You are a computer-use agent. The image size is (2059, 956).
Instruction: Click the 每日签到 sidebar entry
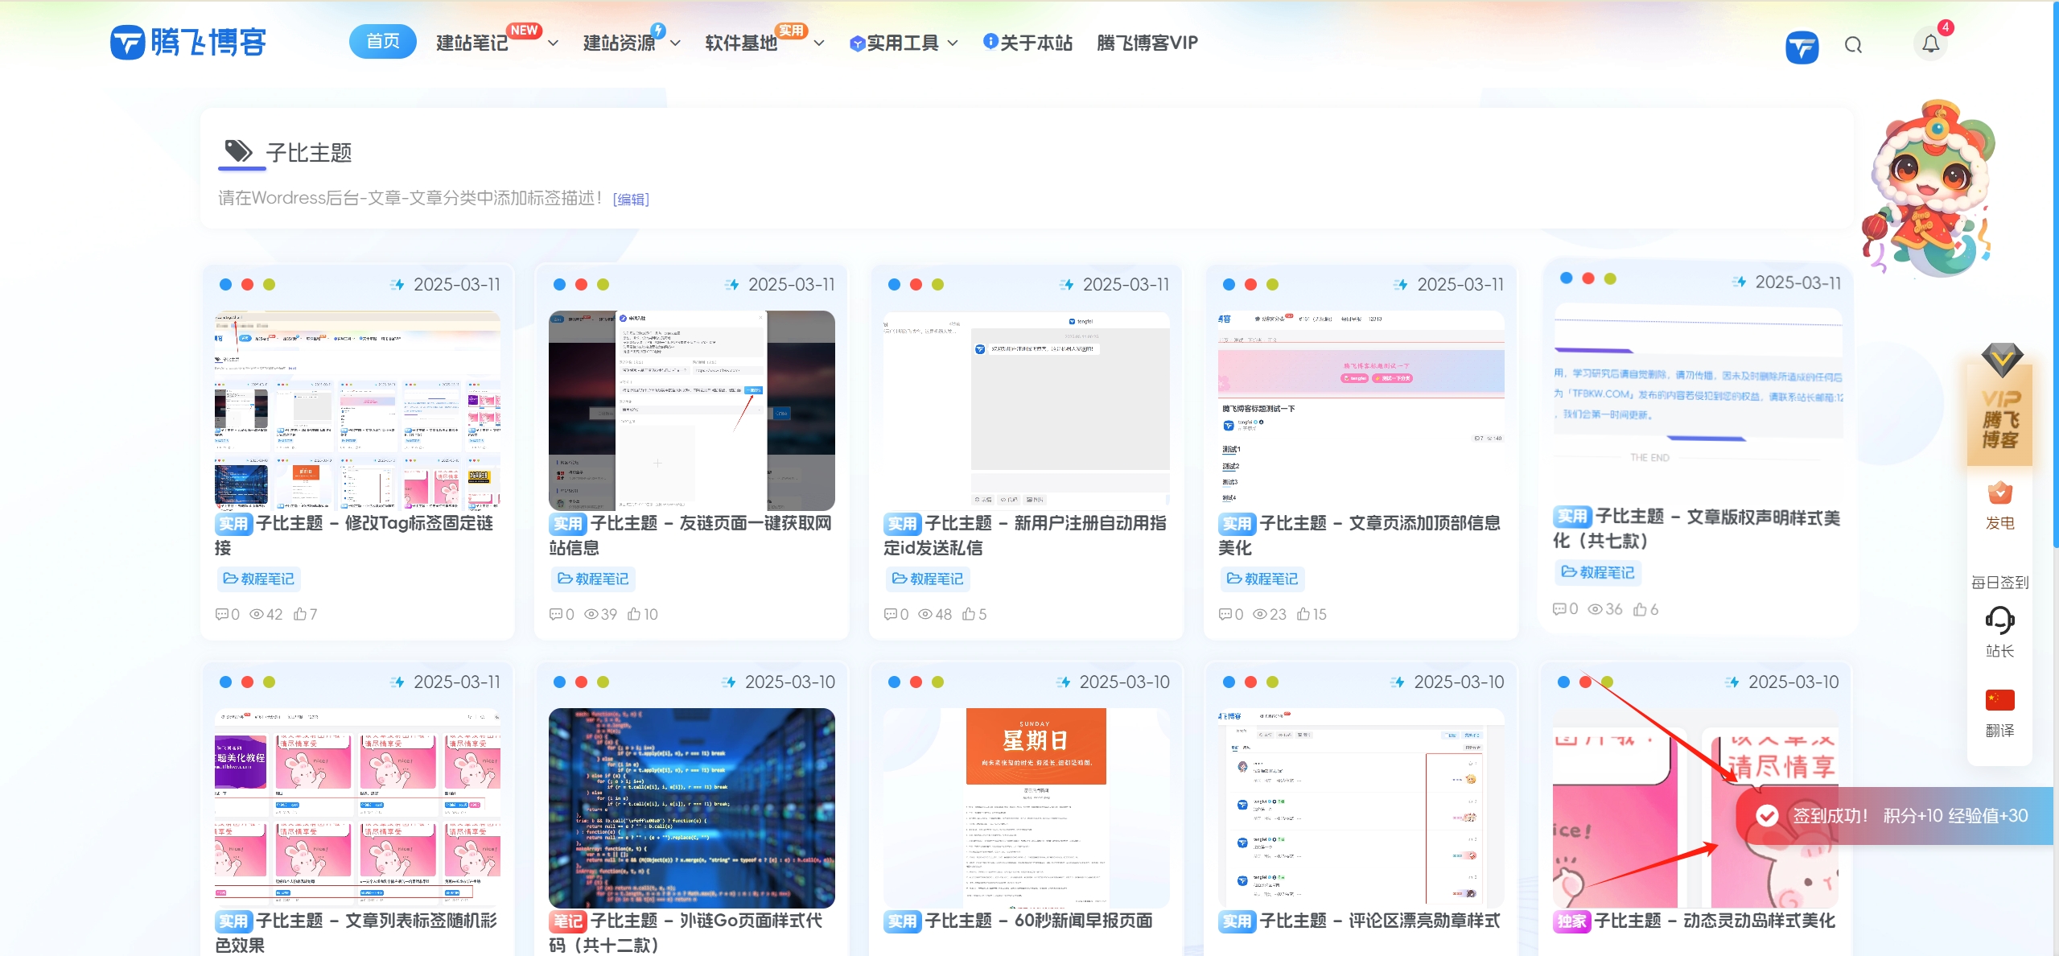pyautogui.click(x=1999, y=582)
